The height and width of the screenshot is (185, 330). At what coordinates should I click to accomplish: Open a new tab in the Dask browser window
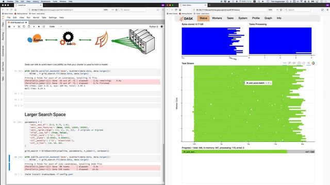[x=210, y=5]
